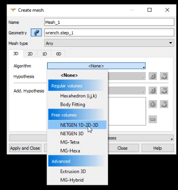Open the Mesh type dropdown
The image size is (178, 190).
(x=109, y=43)
